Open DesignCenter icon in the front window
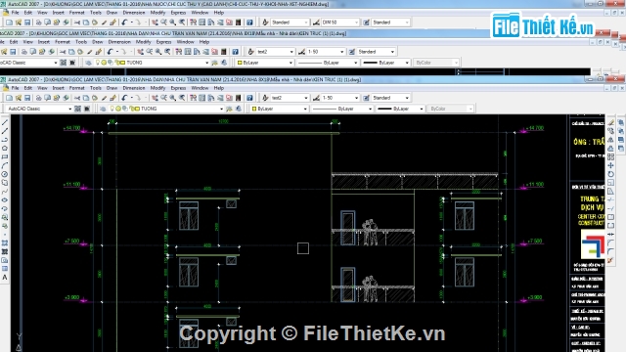 [x=202, y=98]
